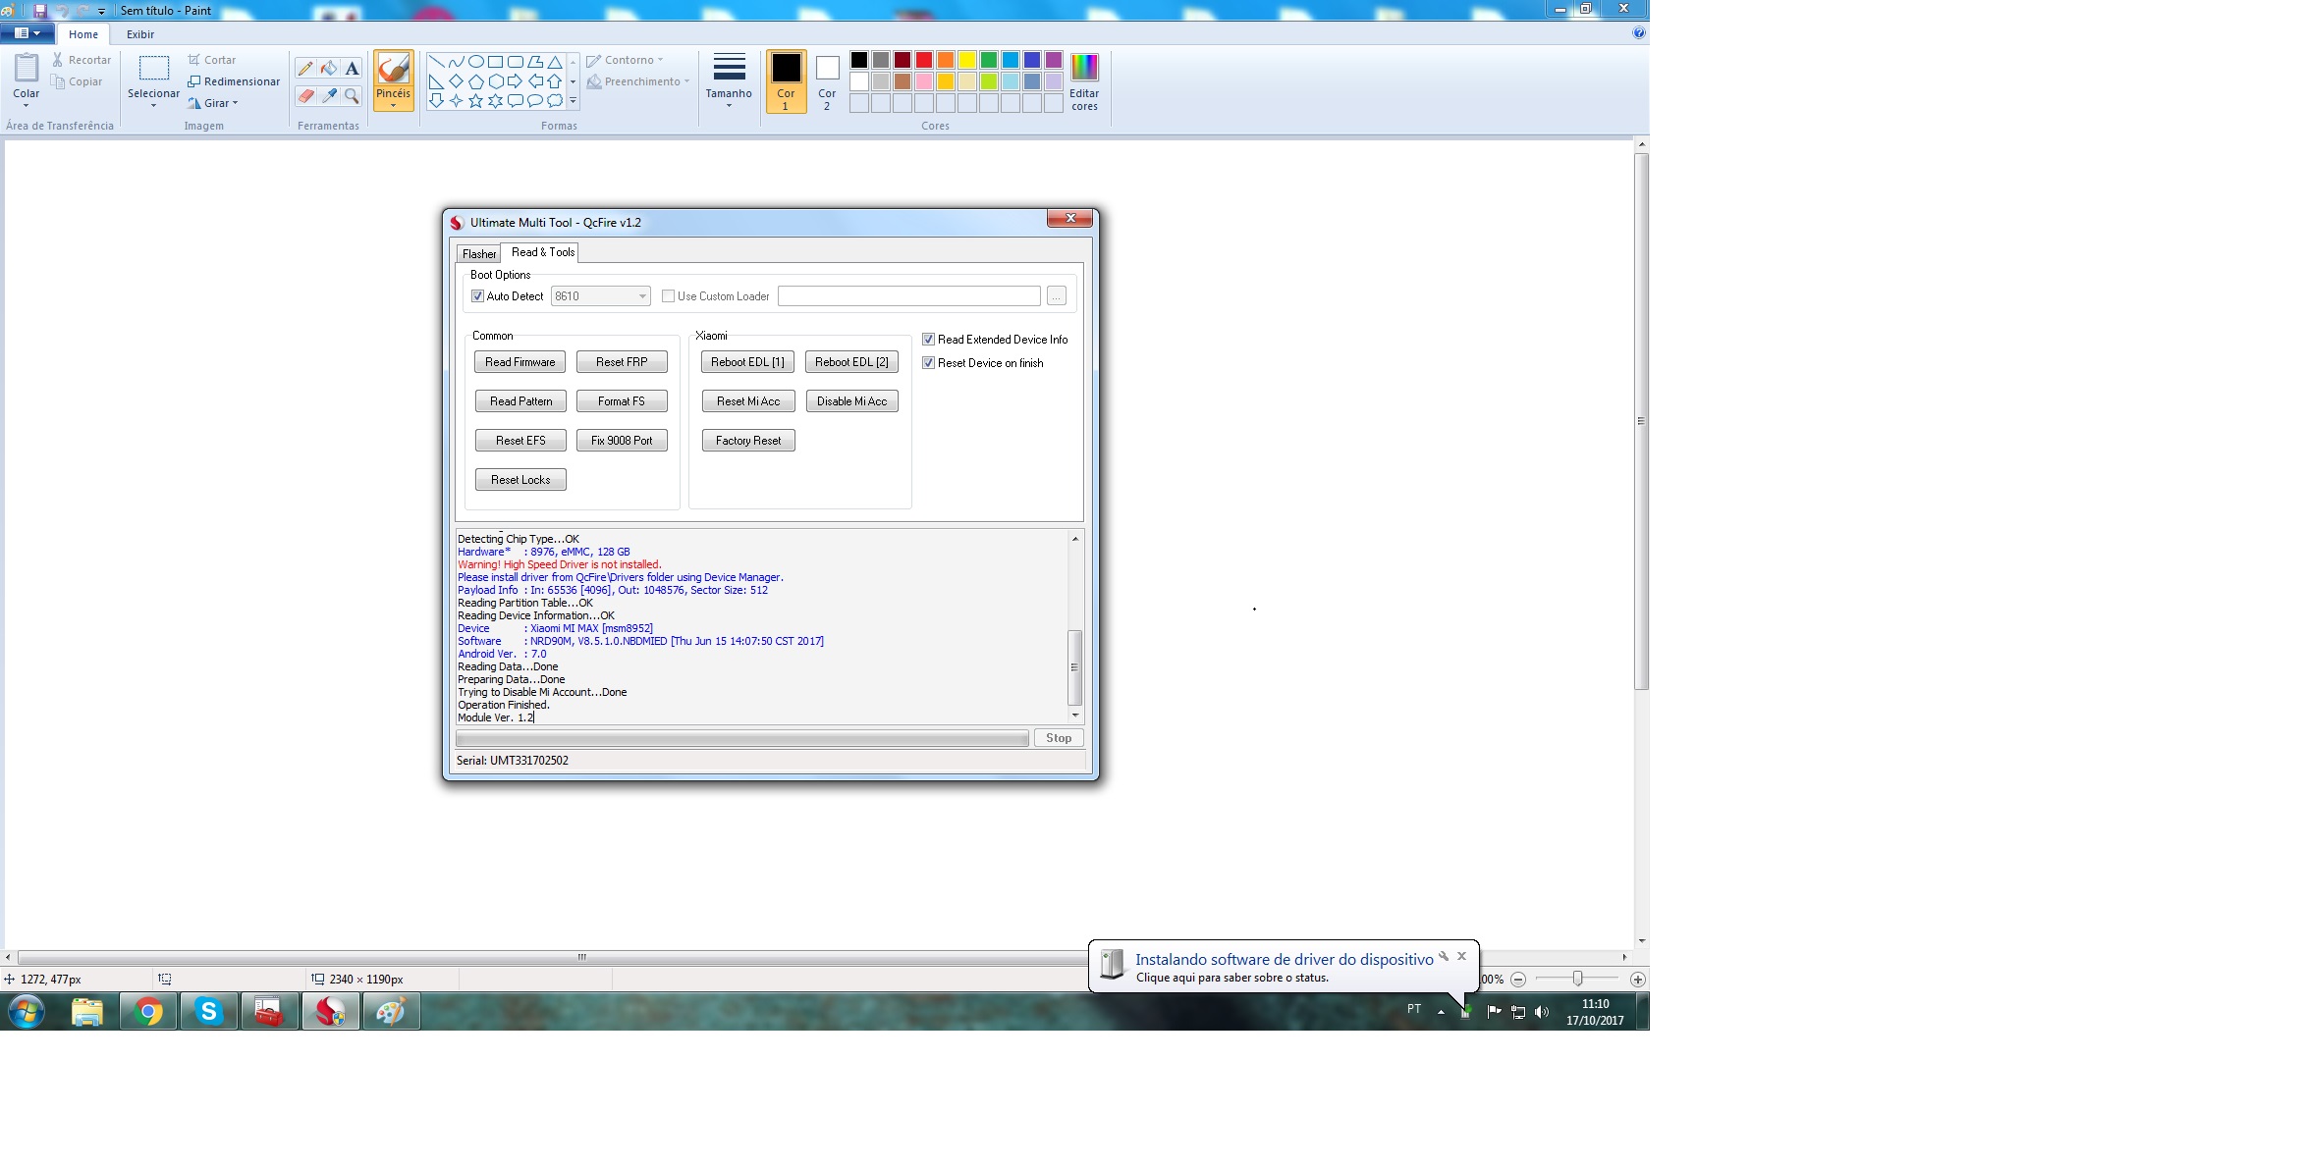Toggle Reset Device on finish checkbox
Screen dimensions: 2298x1168
[x=928, y=363]
